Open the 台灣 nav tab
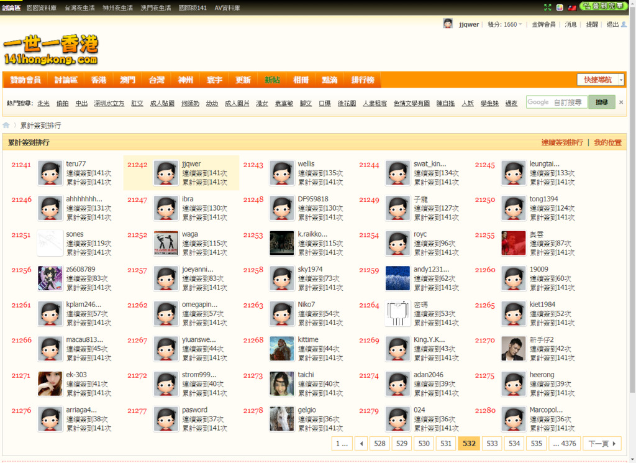Viewport: 636px width, 463px height. pos(157,80)
